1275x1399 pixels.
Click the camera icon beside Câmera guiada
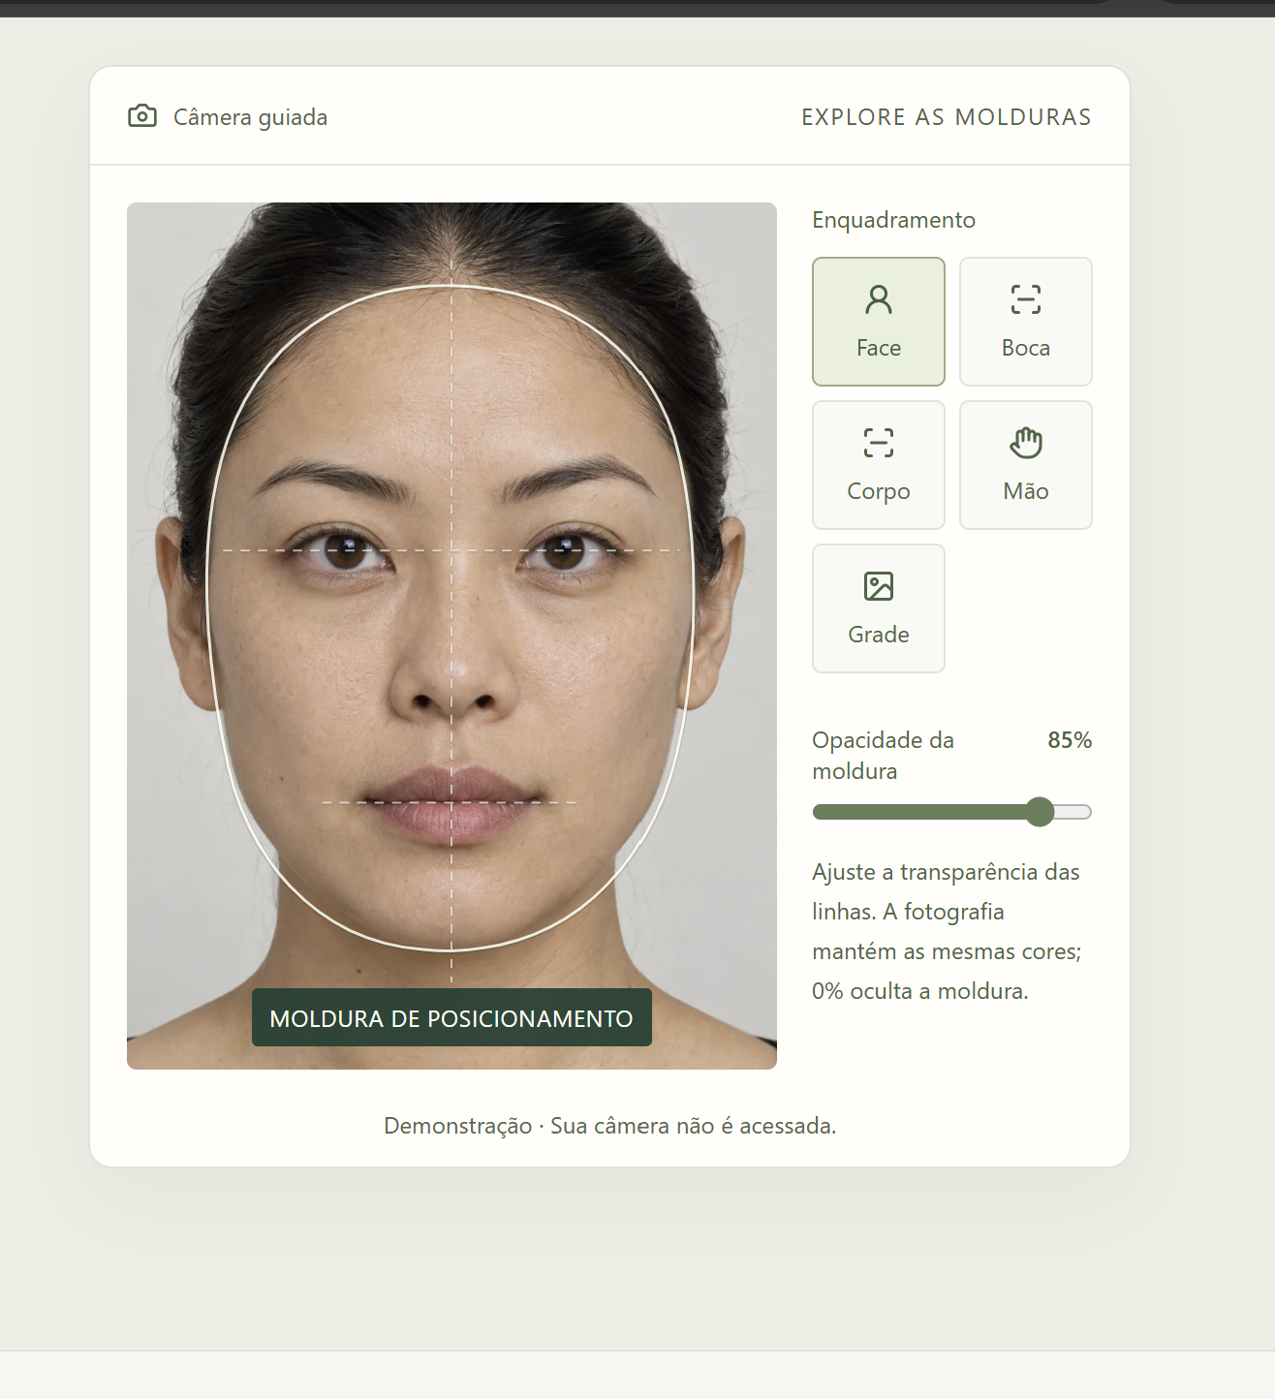(x=142, y=116)
